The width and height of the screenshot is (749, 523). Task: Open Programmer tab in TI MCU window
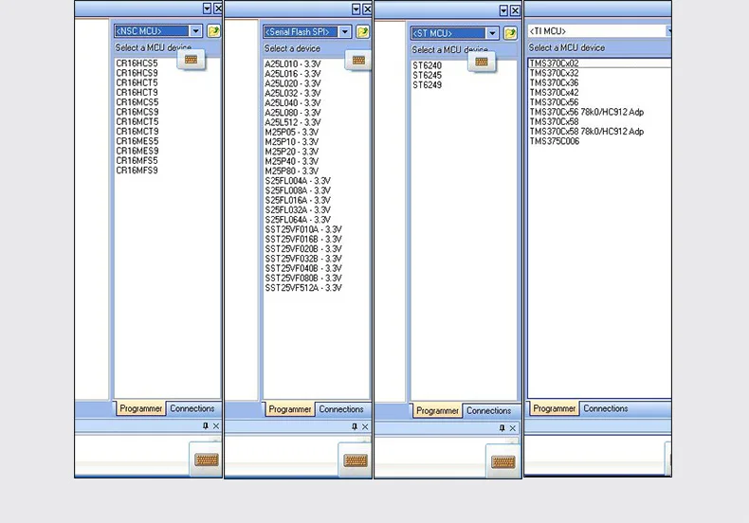click(x=554, y=408)
